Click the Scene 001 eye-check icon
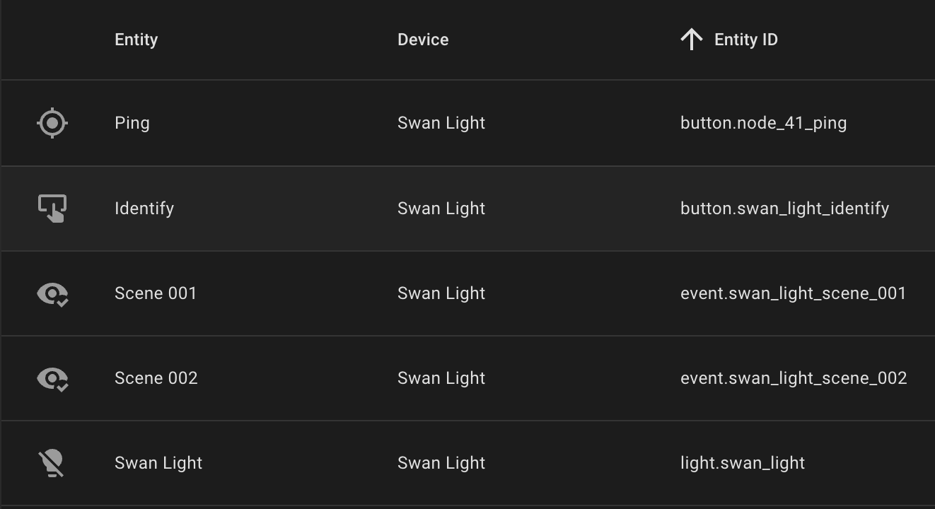The height and width of the screenshot is (509, 935). tap(52, 293)
